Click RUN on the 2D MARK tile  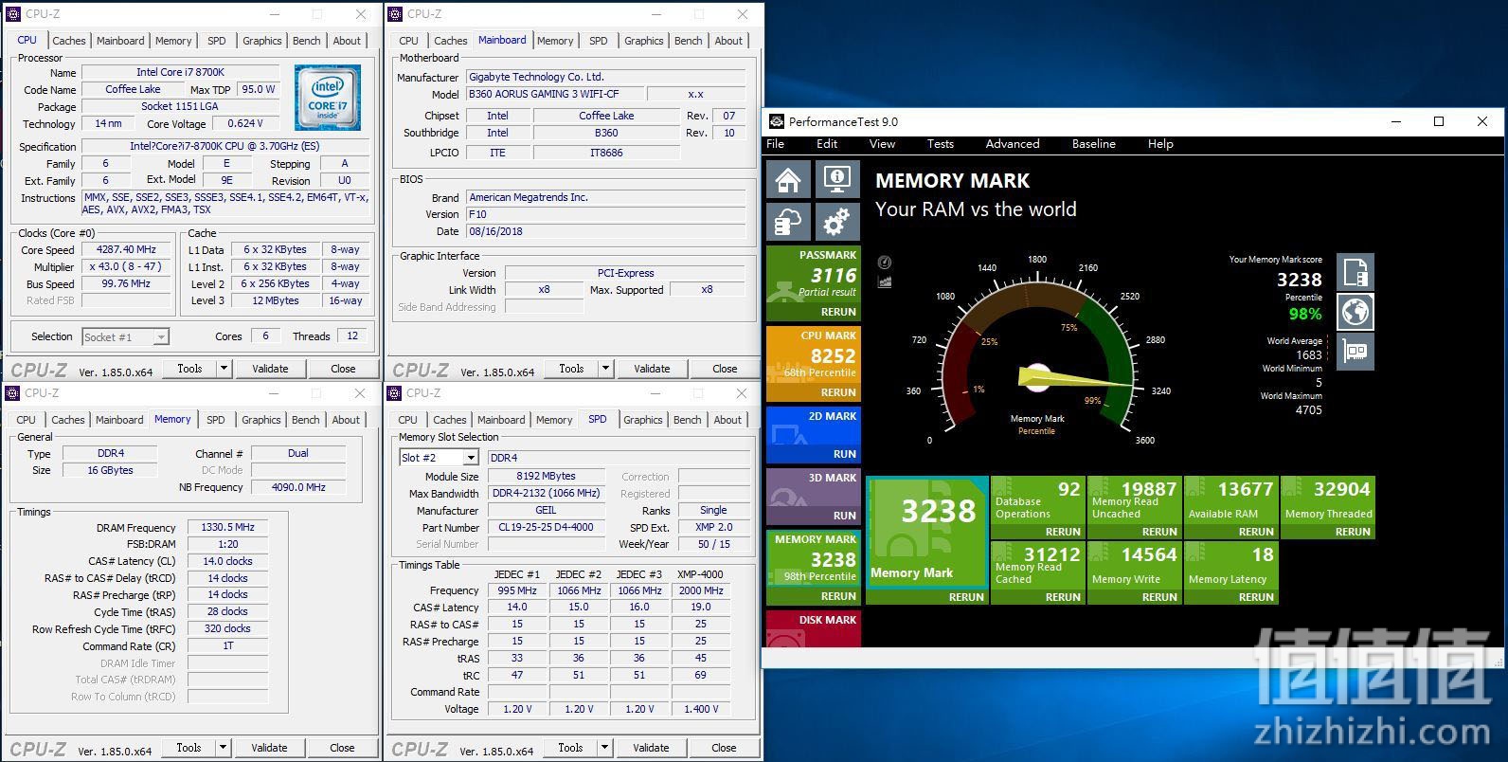click(845, 454)
